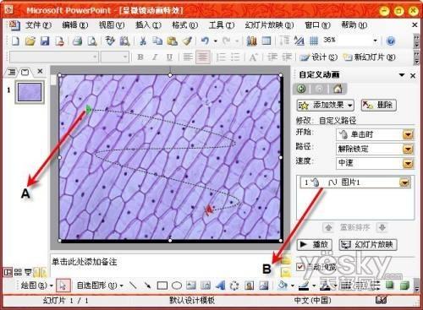Go to task pane home icon
Viewport: 423px width, 310px height.
click(x=338, y=89)
